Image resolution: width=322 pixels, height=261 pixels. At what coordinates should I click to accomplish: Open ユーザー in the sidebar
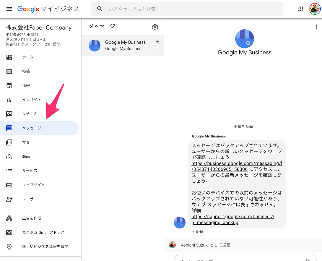coord(39,199)
